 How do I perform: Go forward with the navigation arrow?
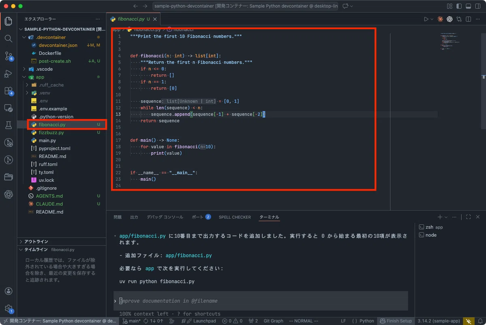tap(146, 6)
